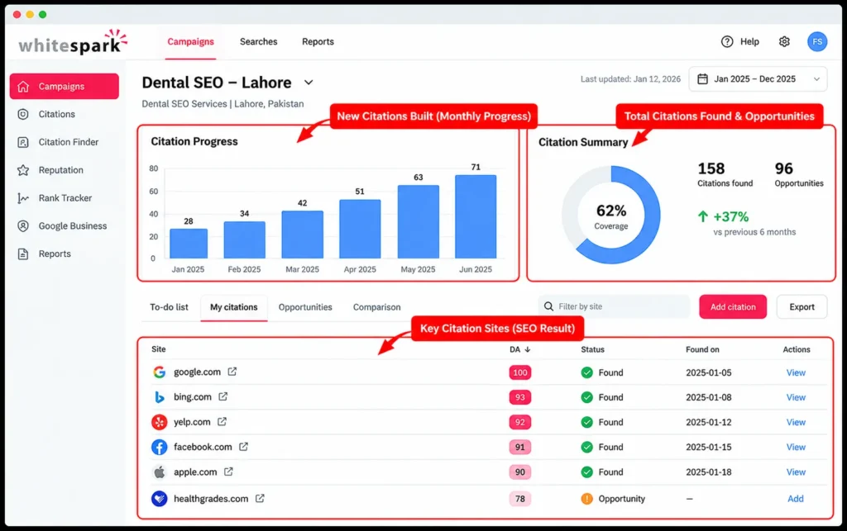Click the Reports document icon in sidebar
This screenshot has height=531, width=847.
pyautogui.click(x=23, y=254)
